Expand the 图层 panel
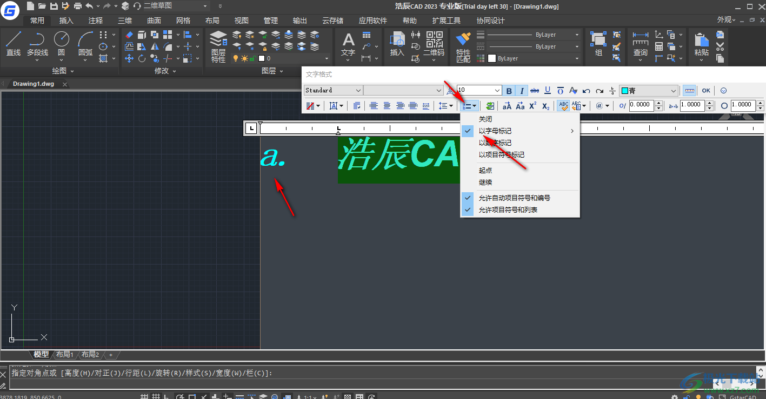 273,71
